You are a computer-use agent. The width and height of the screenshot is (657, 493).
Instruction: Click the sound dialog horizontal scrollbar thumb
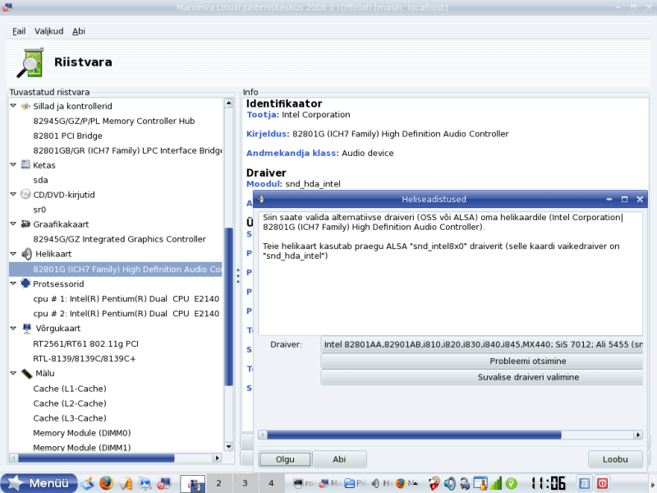click(x=414, y=435)
